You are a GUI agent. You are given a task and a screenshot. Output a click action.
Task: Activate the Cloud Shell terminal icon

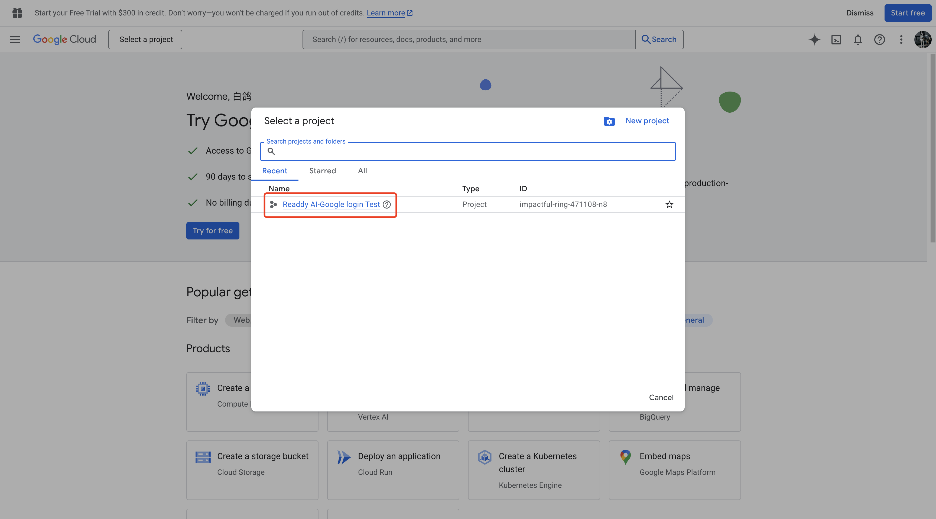(836, 39)
